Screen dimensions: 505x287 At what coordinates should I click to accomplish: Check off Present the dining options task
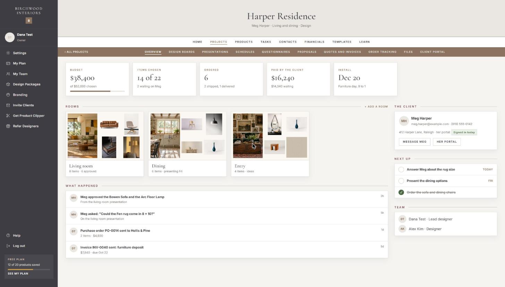click(401, 181)
